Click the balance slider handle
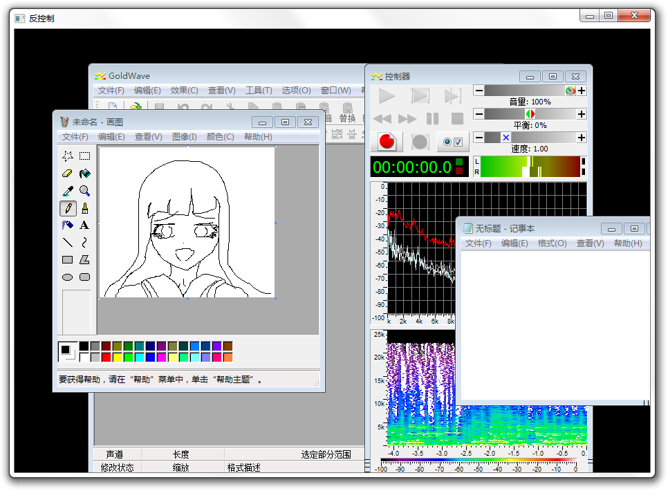 click(x=530, y=114)
